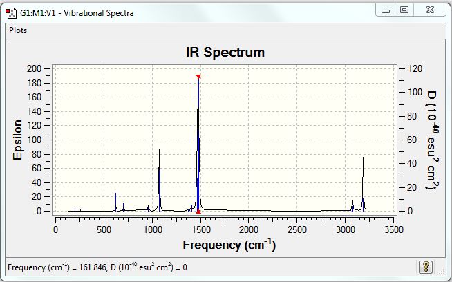Maximize the Vibrational Spectra window

(x=404, y=10)
